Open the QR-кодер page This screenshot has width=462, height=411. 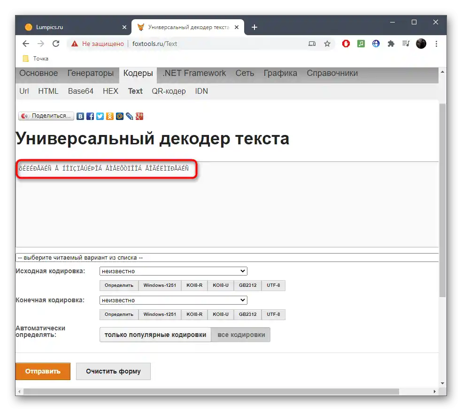[169, 91]
